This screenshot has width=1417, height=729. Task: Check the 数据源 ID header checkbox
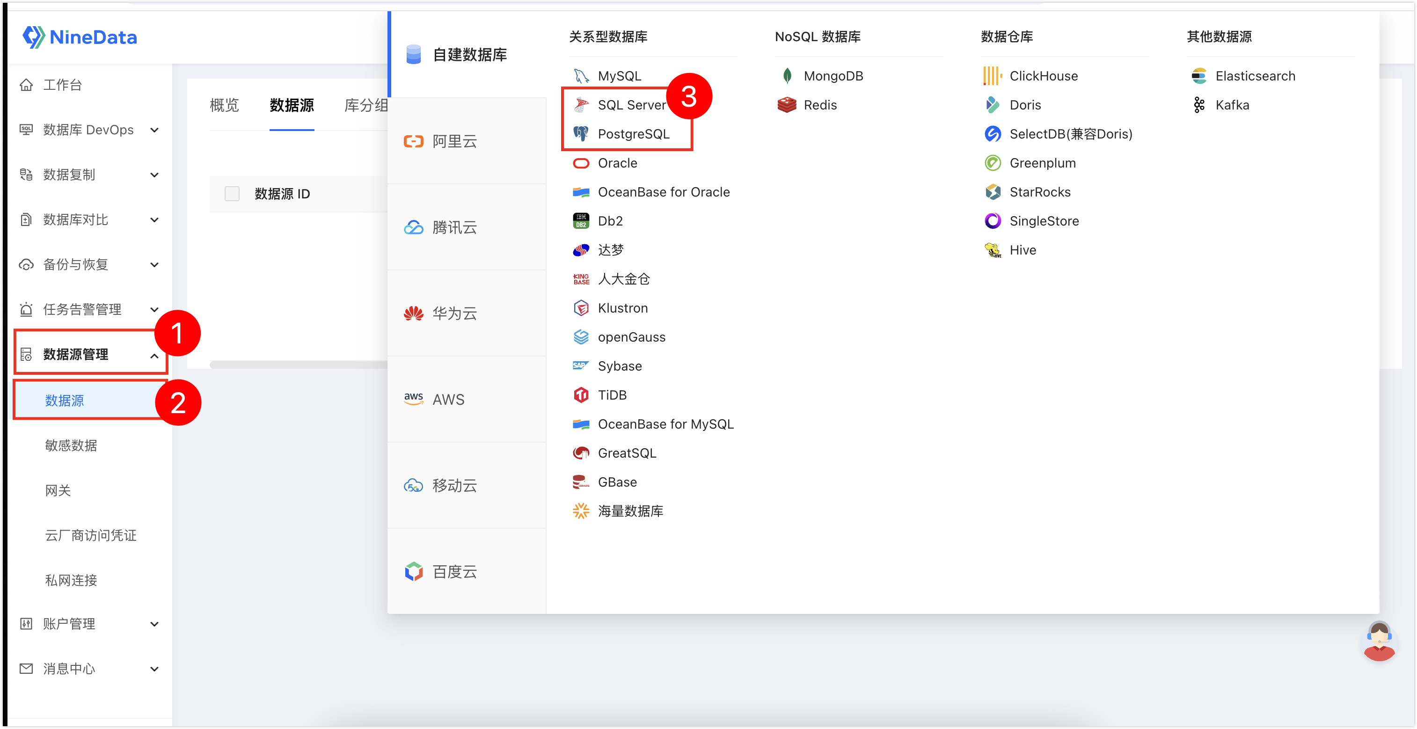click(232, 194)
